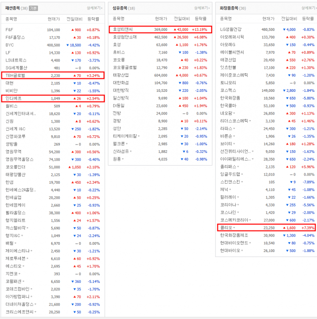Open 크리스에프앤씨 stock name

[19, 312]
